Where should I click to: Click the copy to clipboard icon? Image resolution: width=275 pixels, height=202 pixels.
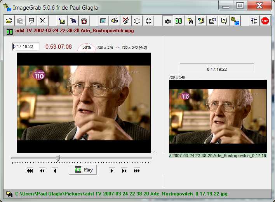73,21
